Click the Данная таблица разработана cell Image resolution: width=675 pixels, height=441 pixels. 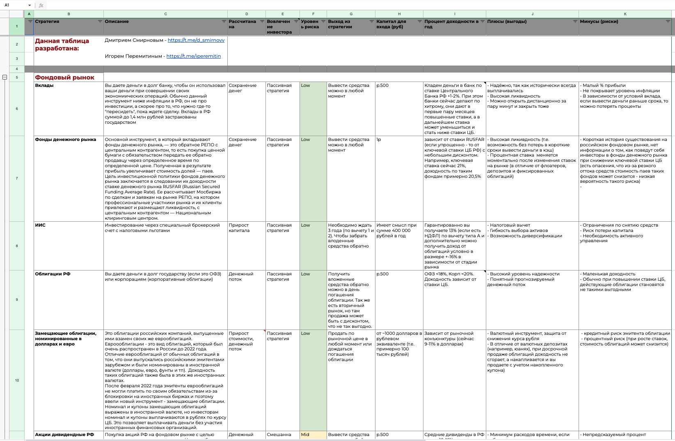point(69,51)
